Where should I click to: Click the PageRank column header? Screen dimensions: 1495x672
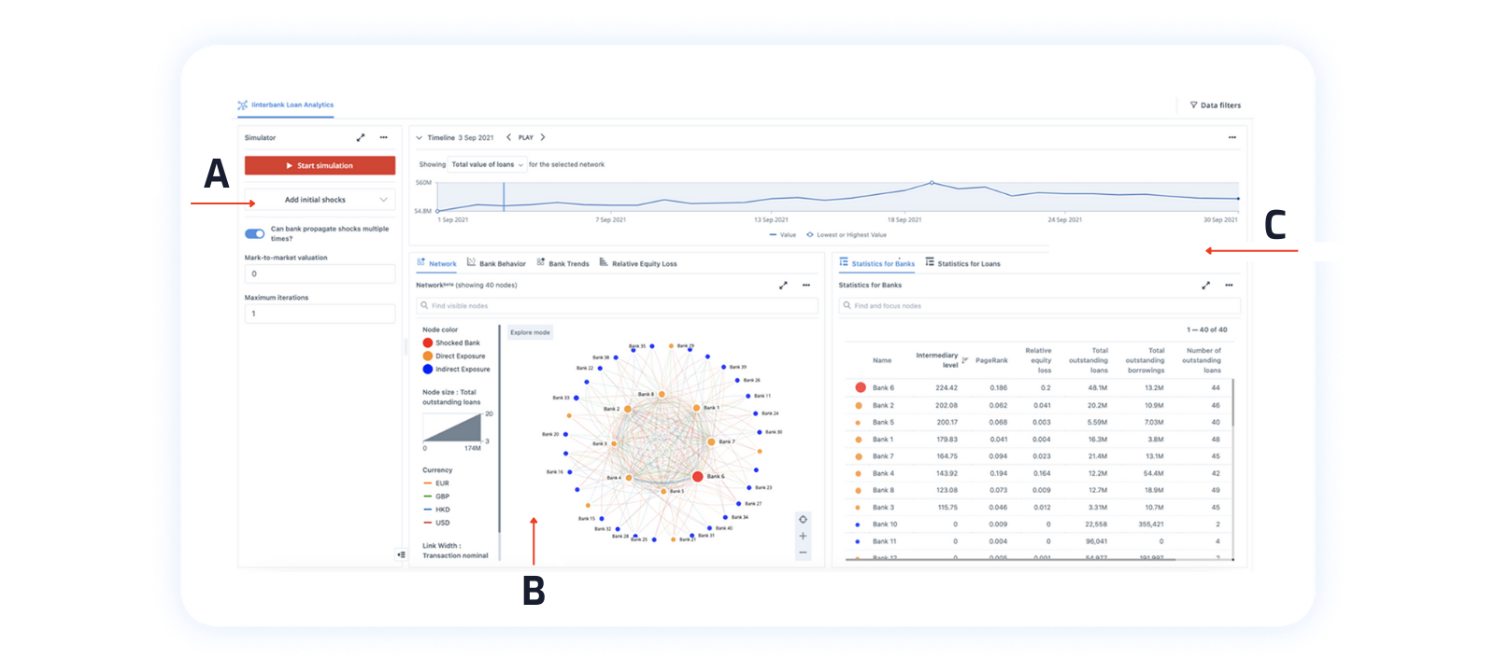click(991, 360)
